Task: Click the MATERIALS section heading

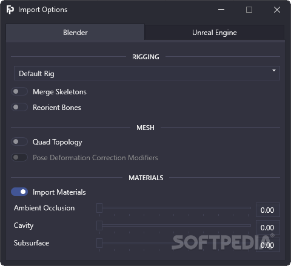Action: coord(146,178)
